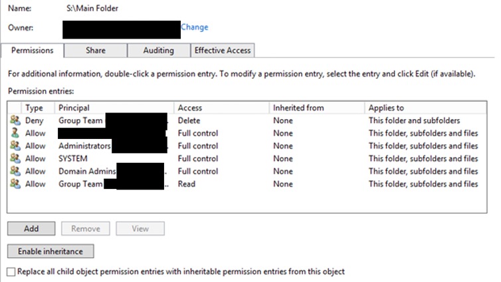Enable Replace all child object permission entries checkbox
501x282 pixels.
(11, 271)
